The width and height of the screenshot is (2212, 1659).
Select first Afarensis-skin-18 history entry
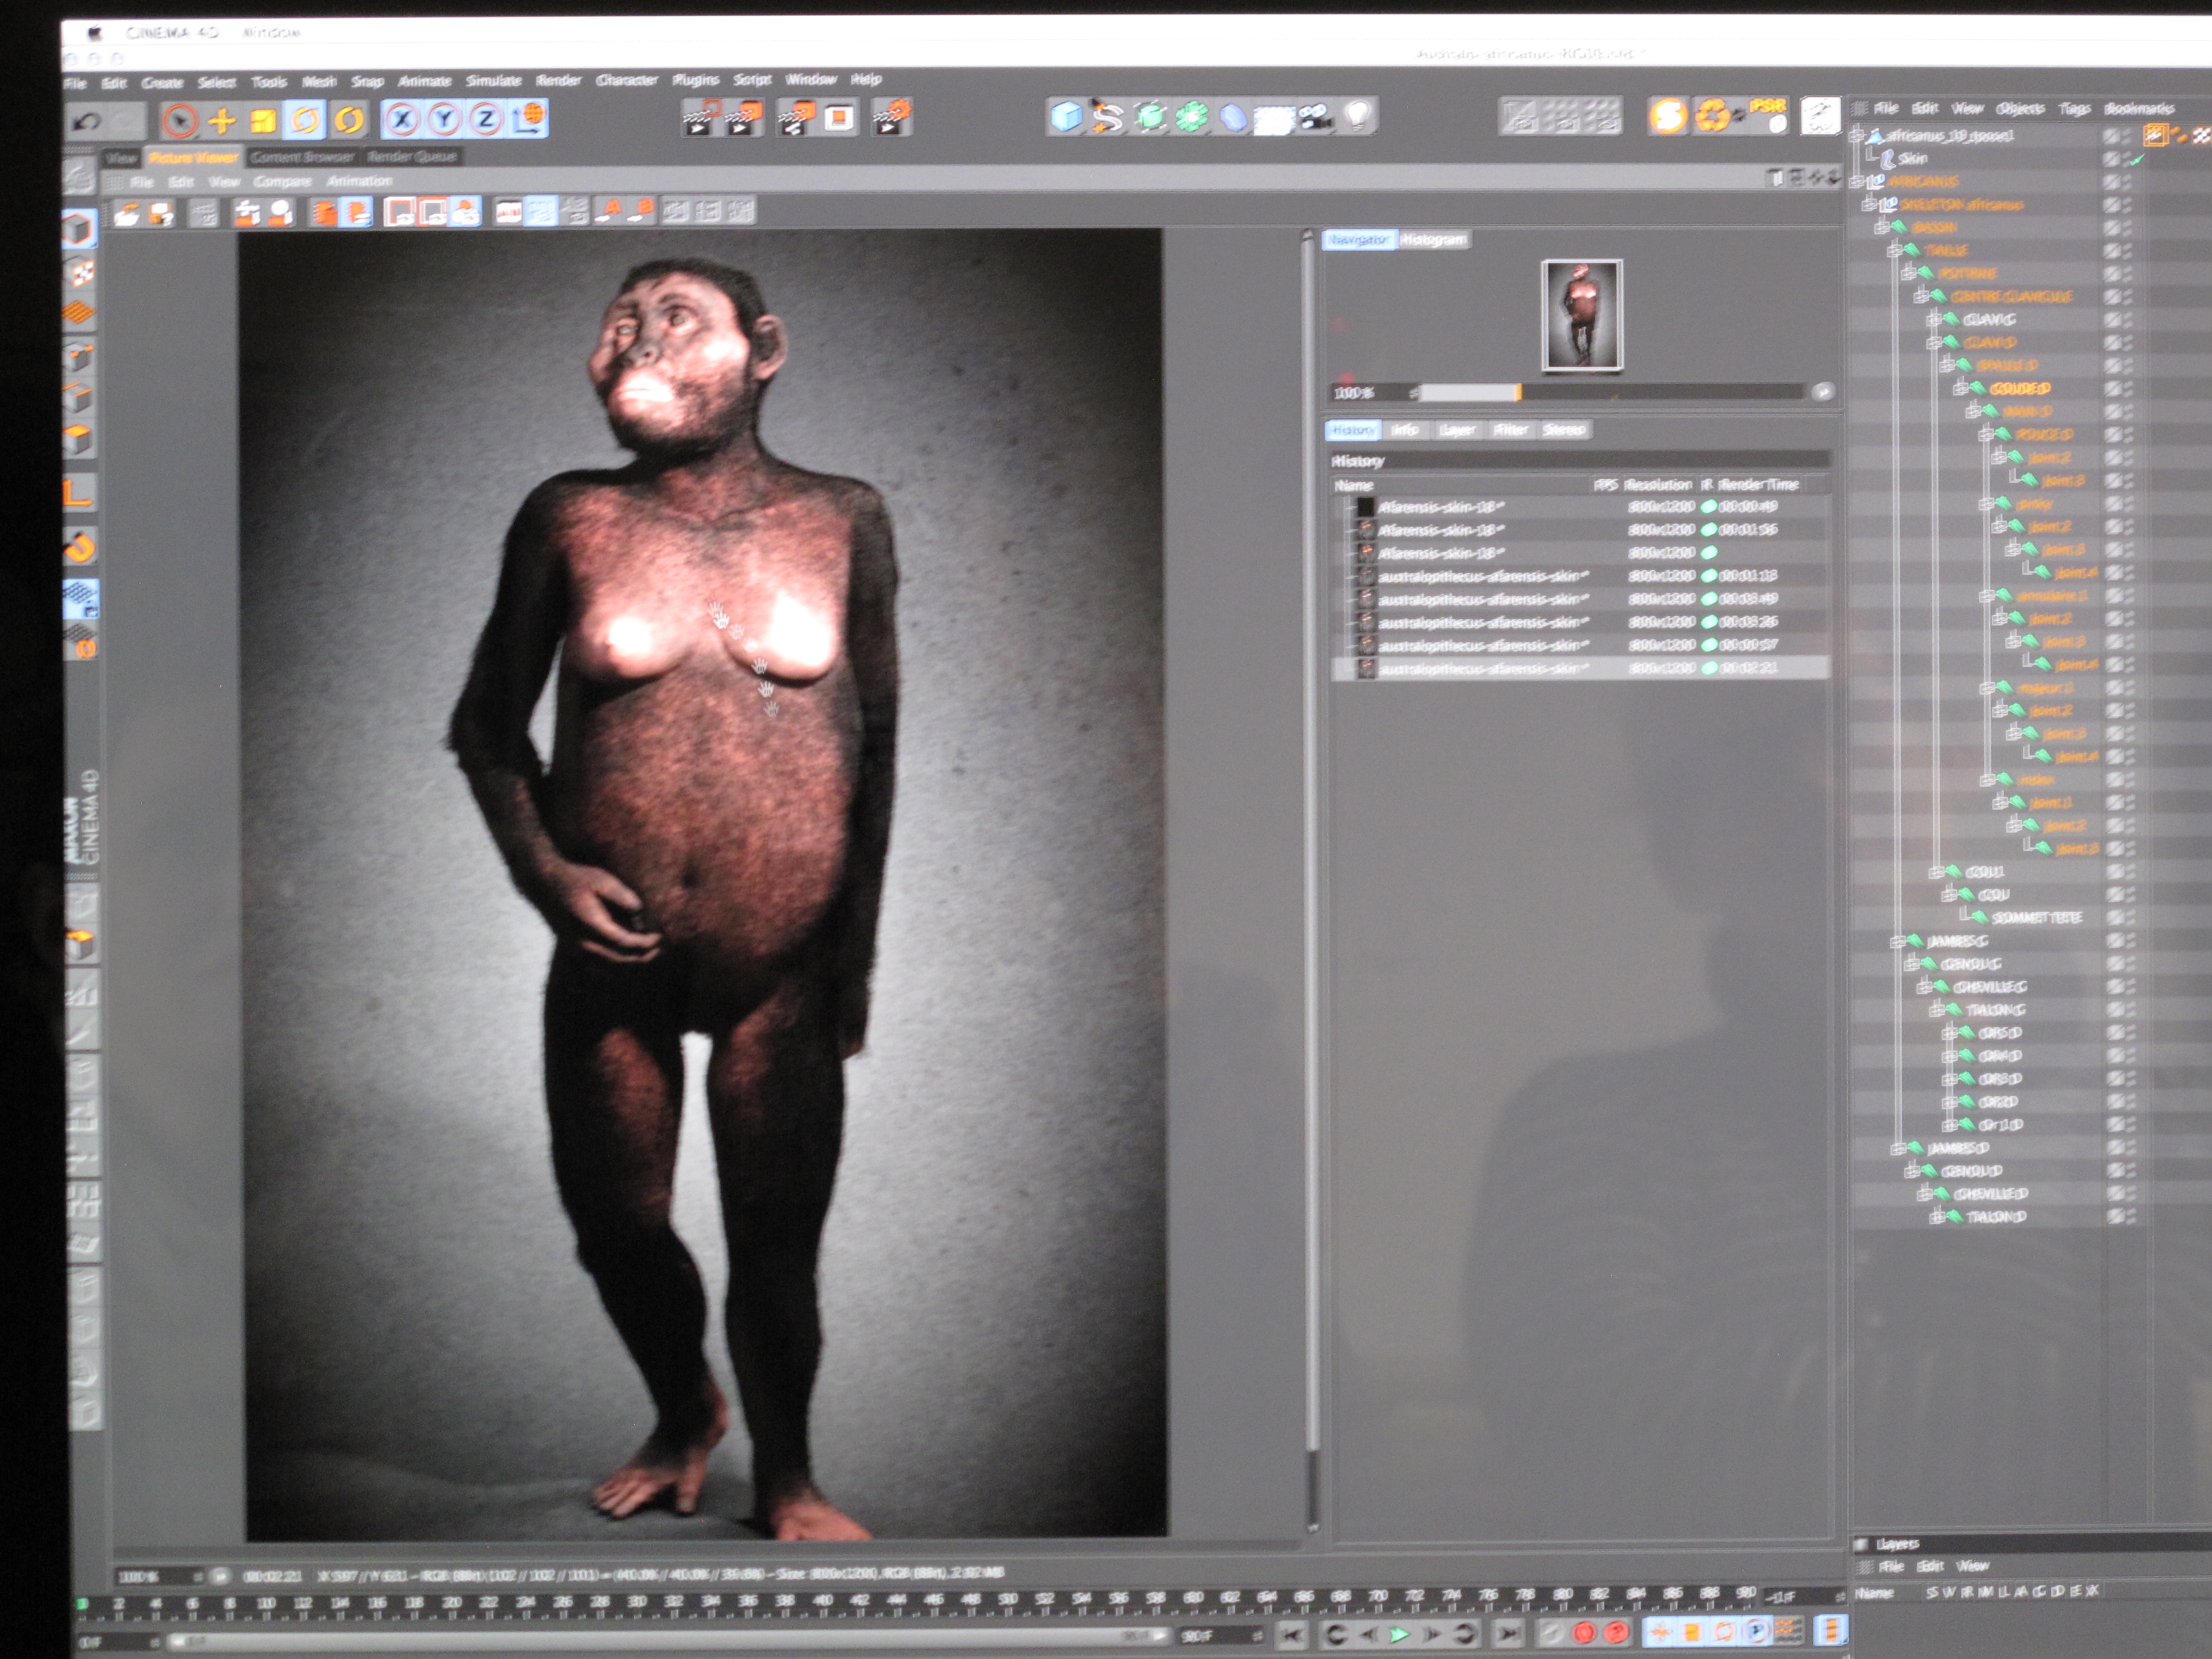[1582, 507]
